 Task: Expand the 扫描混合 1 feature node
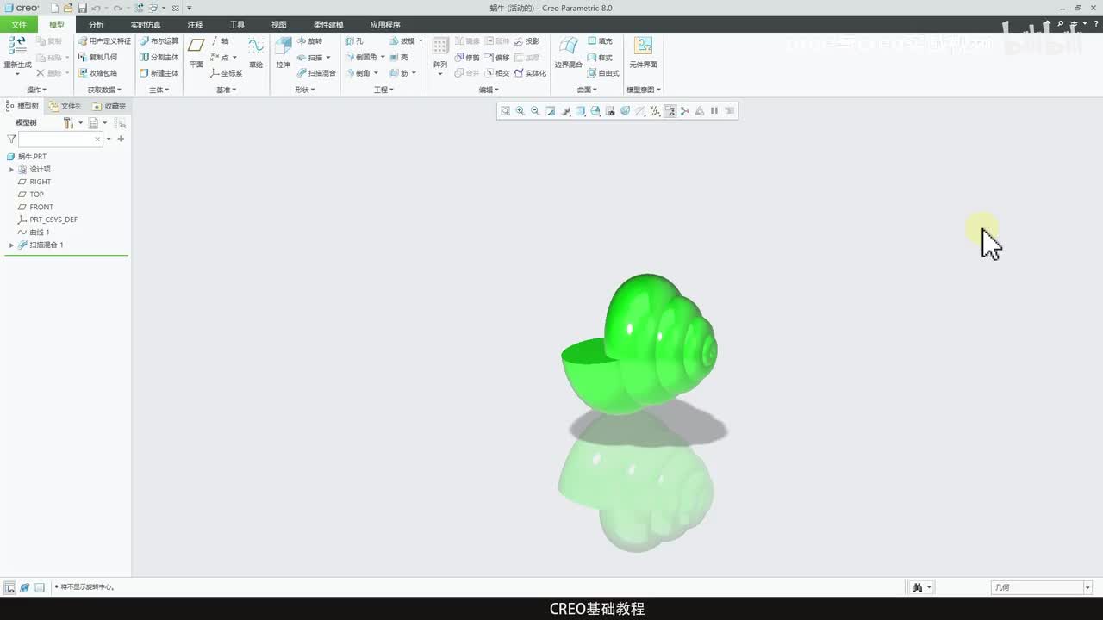tap(11, 245)
